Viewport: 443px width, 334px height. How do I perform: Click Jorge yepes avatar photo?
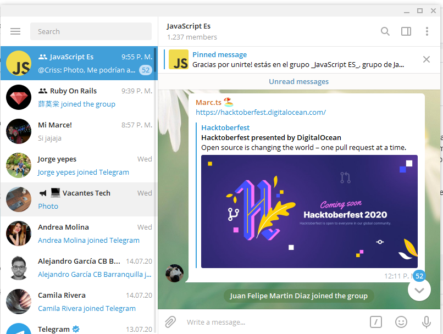point(19,165)
